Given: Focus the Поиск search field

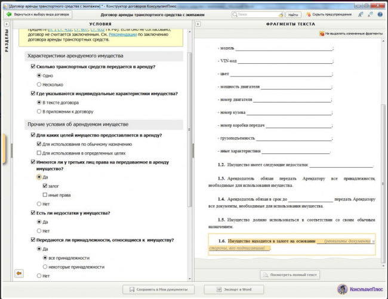Looking at the screenshot, I should click(x=257, y=14).
